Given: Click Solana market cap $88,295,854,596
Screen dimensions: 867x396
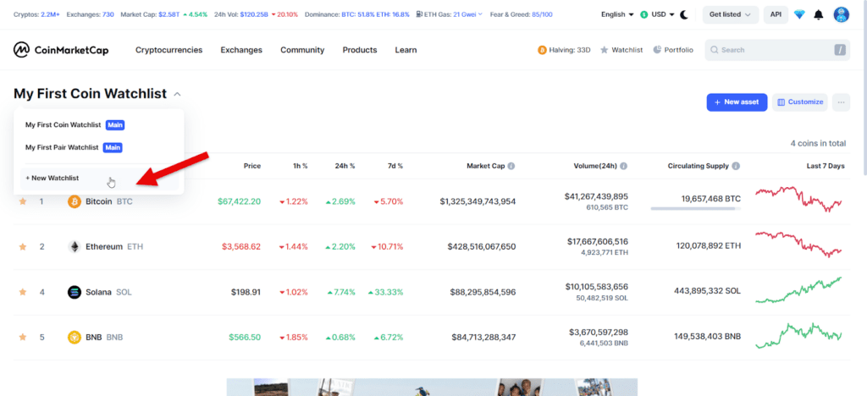Looking at the screenshot, I should 482,292.
